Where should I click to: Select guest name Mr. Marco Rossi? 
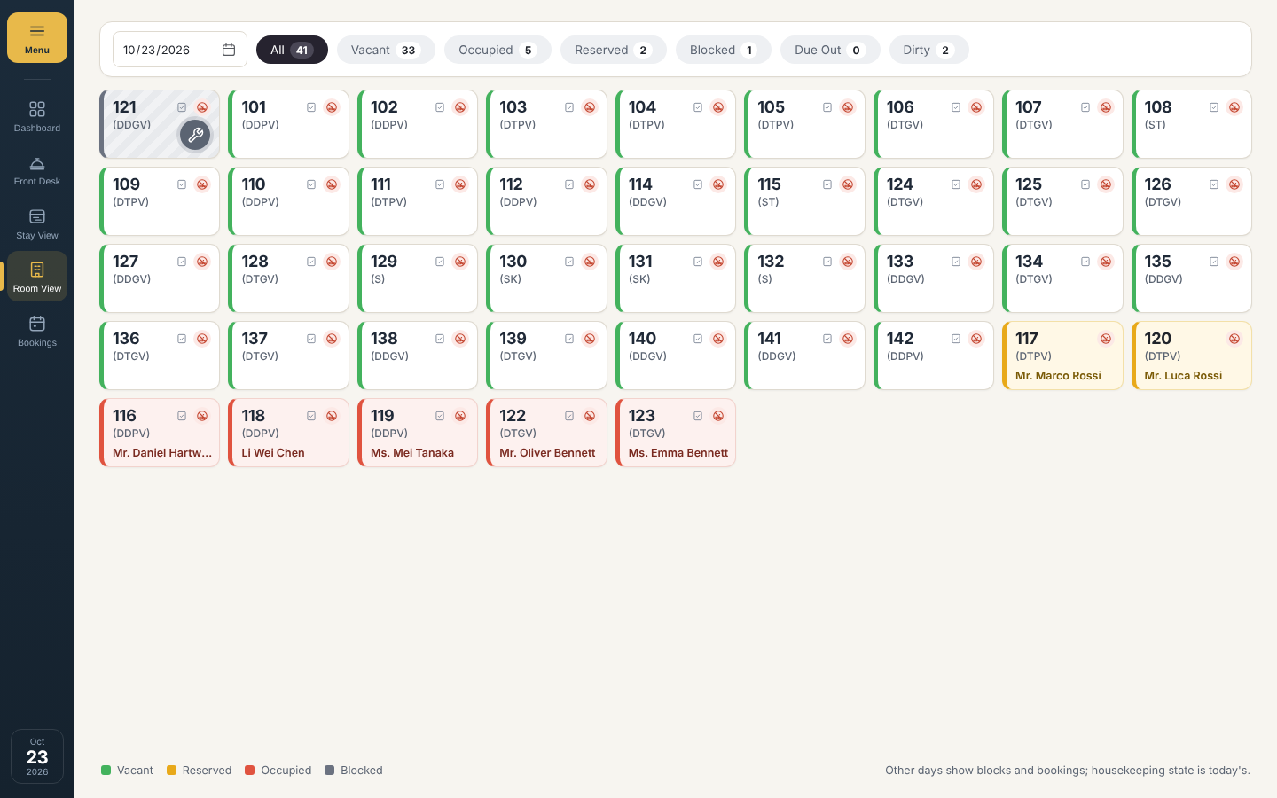click(1058, 376)
